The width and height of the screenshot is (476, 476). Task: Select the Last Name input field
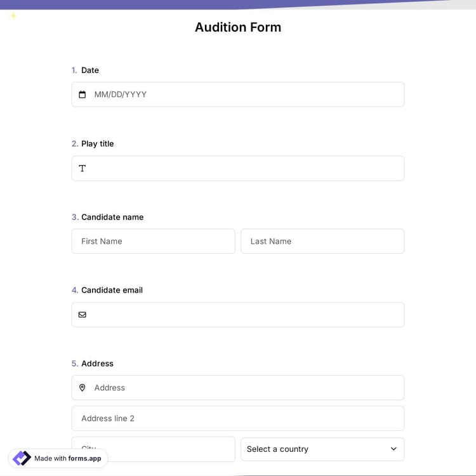coord(322,241)
